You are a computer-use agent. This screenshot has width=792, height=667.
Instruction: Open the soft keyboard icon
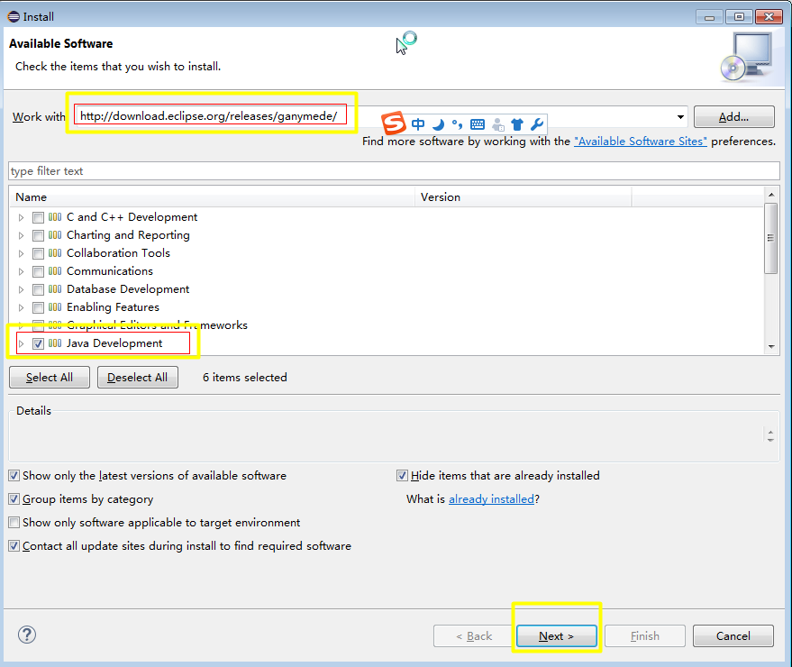click(x=478, y=124)
